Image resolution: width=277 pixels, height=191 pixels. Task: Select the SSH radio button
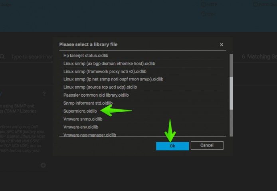click(x=204, y=14)
